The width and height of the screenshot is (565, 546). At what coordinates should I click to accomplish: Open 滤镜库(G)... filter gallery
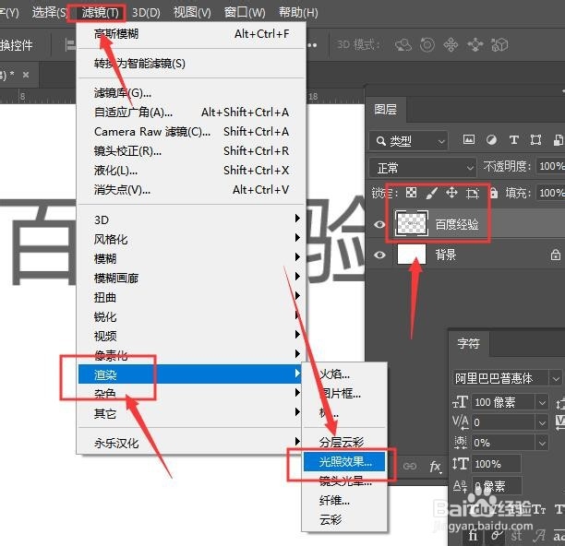pos(191,93)
